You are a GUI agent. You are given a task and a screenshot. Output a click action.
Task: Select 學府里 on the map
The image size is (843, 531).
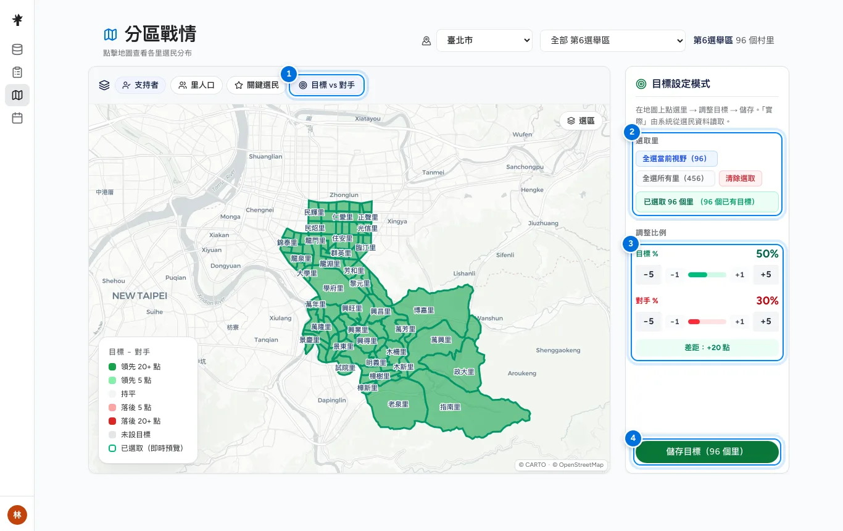[333, 288]
